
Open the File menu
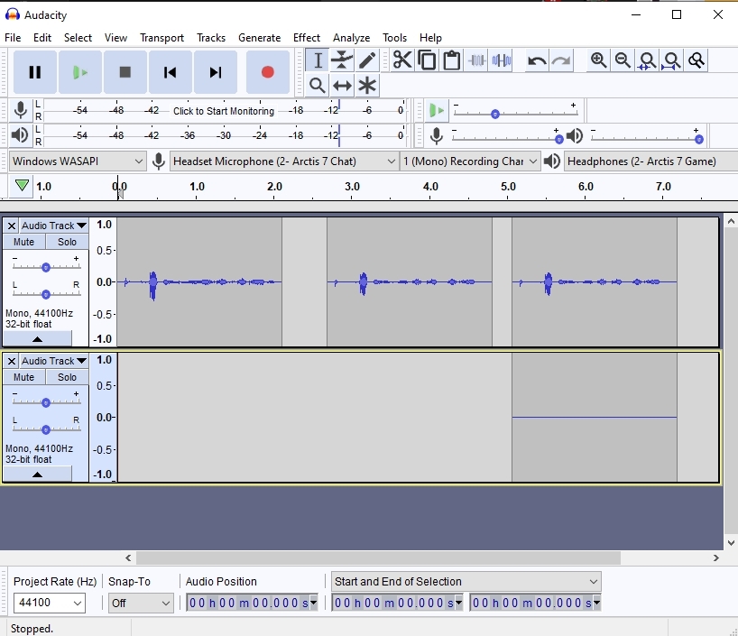pyautogui.click(x=13, y=38)
